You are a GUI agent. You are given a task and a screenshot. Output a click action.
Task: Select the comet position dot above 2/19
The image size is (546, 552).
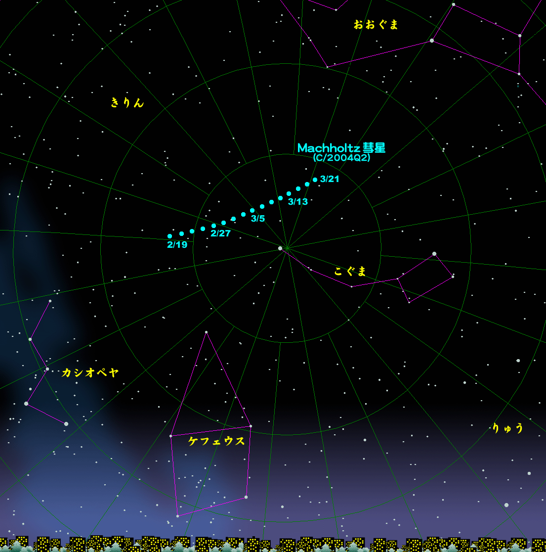click(170, 236)
